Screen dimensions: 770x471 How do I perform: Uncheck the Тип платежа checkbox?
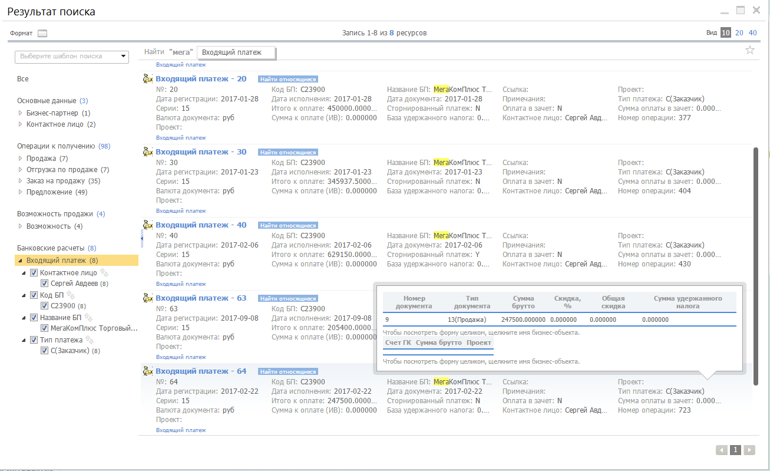(x=34, y=340)
